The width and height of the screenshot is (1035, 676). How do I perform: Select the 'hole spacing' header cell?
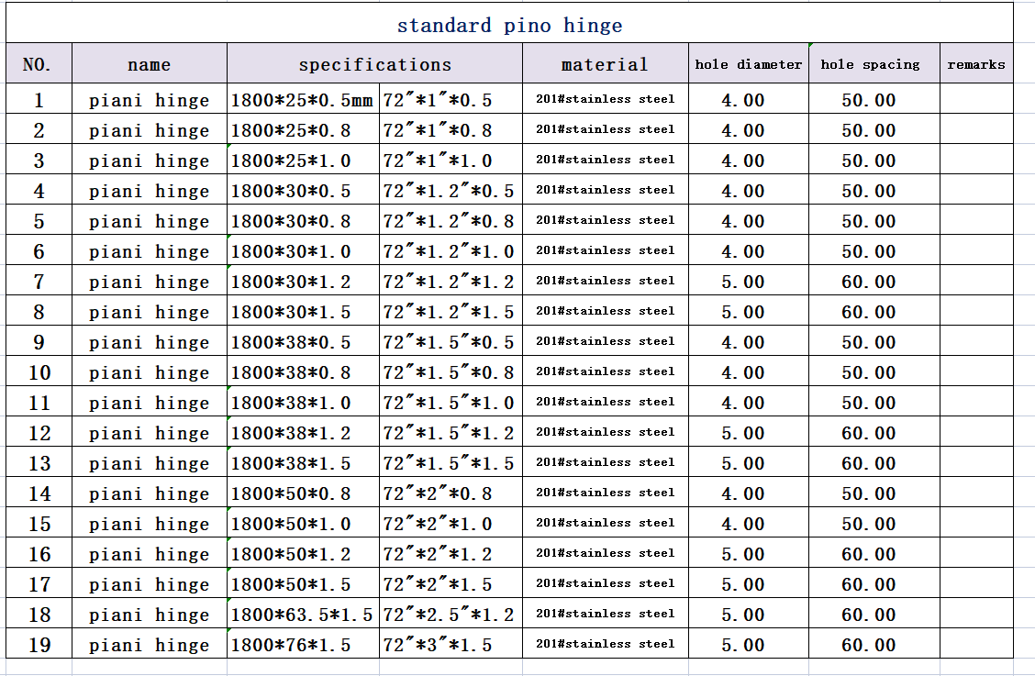[x=869, y=64]
